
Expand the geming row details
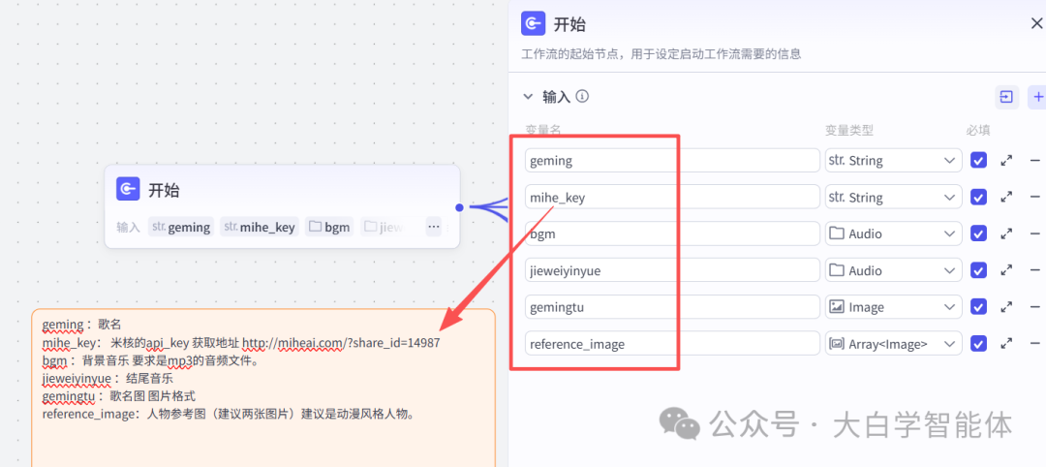[1006, 160]
